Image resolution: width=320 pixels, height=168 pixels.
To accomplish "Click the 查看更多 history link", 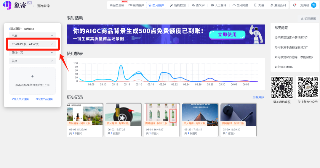I will [258, 97].
